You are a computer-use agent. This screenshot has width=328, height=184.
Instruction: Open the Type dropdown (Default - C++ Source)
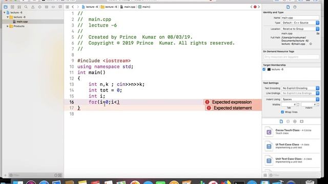300,22
